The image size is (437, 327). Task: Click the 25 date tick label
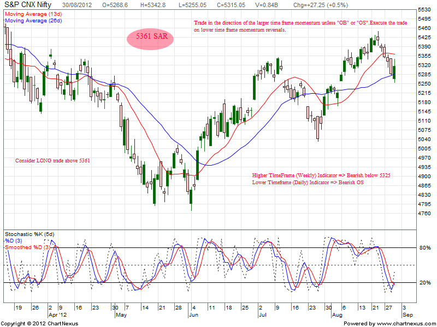tap(245, 308)
